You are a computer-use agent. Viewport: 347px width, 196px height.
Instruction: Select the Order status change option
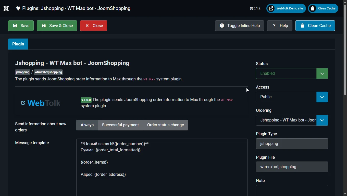click(166, 125)
